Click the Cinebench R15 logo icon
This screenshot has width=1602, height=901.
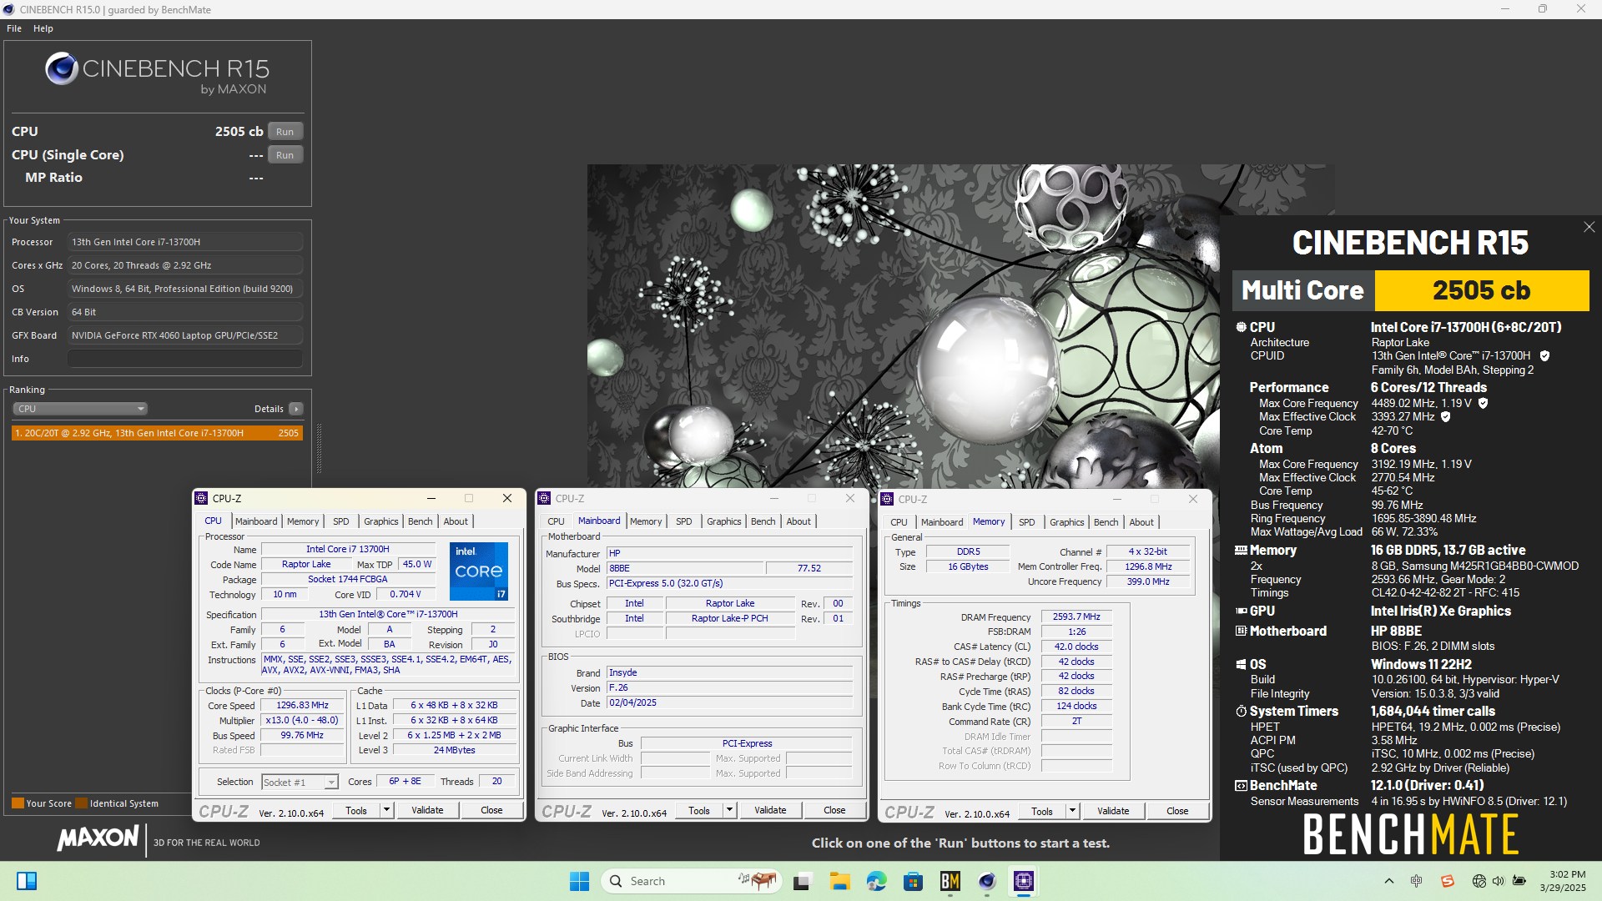pos(62,68)
